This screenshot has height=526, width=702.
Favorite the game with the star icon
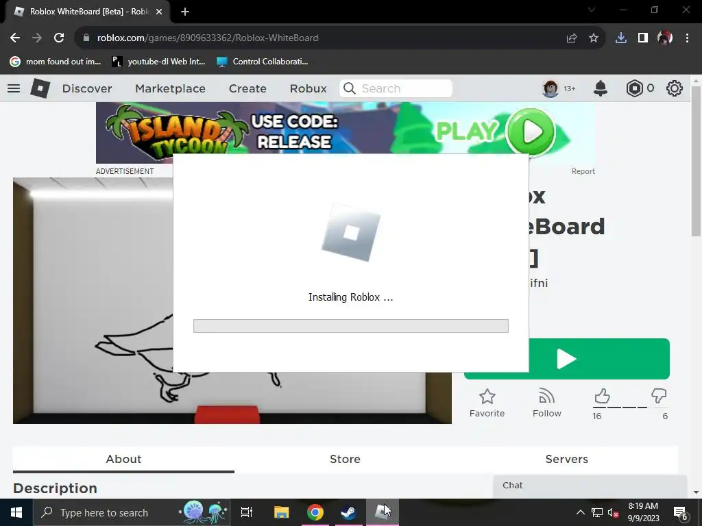point(487,403)
